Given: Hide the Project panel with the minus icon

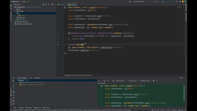Looking at the screenshot, I should click(55, 4).
